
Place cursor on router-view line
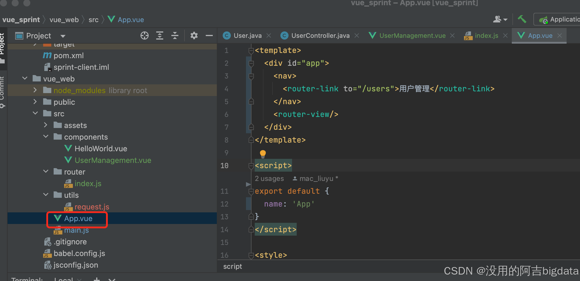coord(306,114)
